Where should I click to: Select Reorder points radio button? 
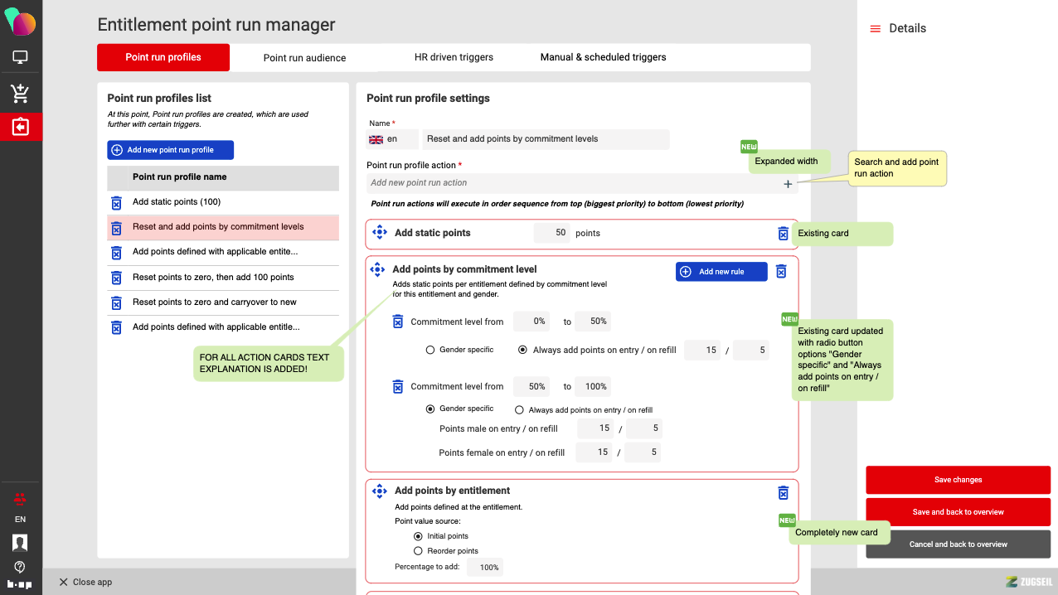418,551
